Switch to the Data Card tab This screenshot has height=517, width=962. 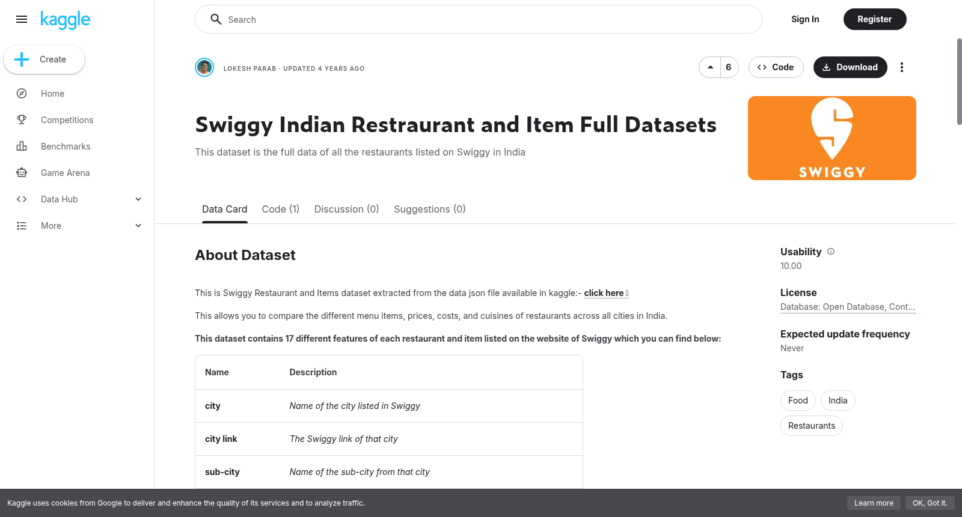(224, 209)
